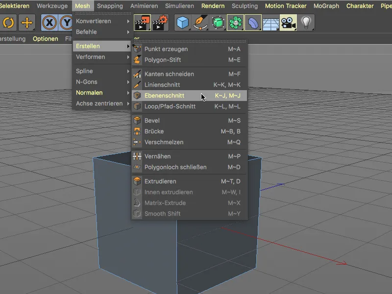Image resolution: width=392 pixels, height=294 pixels.
Task: Add a floor environment object
Action: [271, 23]
